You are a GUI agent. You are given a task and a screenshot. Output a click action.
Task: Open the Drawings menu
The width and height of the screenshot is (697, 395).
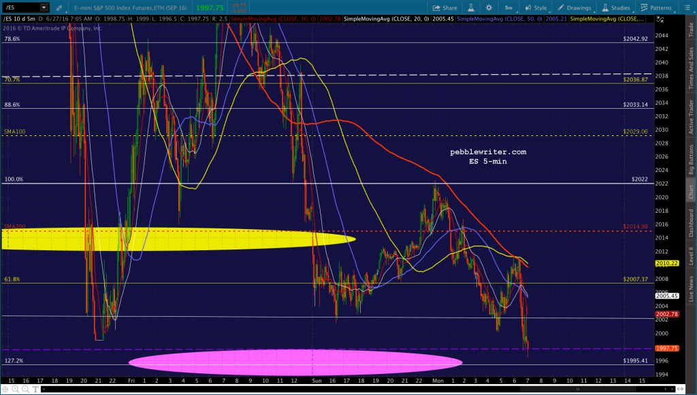(574, 7)
